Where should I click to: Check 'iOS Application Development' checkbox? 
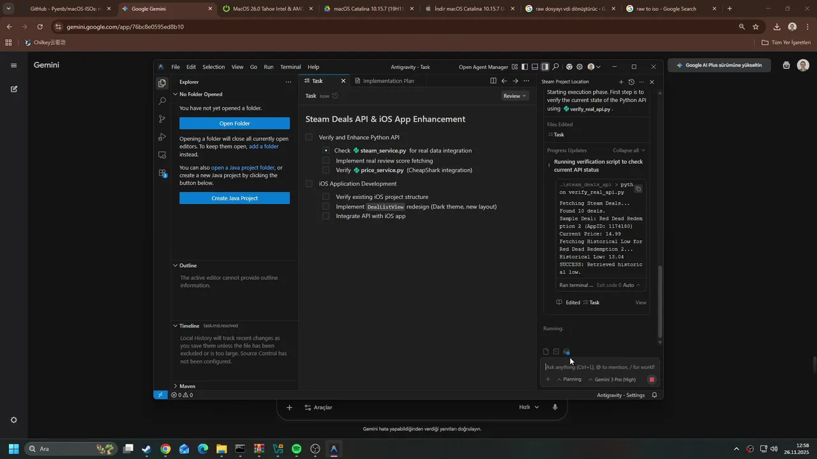pyautogui.click(x=309, y=184)
